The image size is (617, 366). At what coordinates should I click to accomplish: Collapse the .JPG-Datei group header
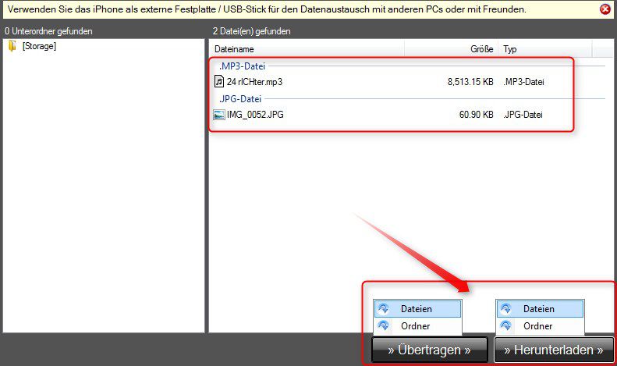(x=240, y=98)
